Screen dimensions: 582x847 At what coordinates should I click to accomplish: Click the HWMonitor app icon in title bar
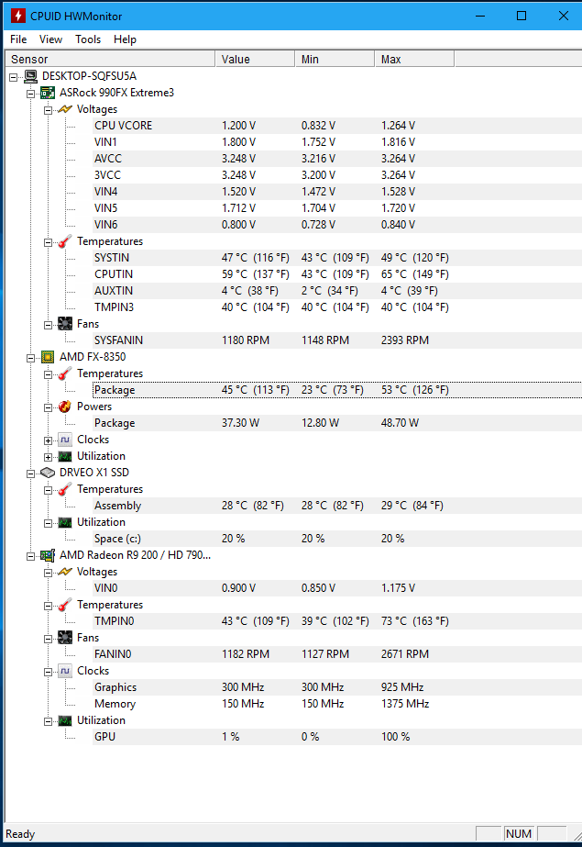[17, 16]
